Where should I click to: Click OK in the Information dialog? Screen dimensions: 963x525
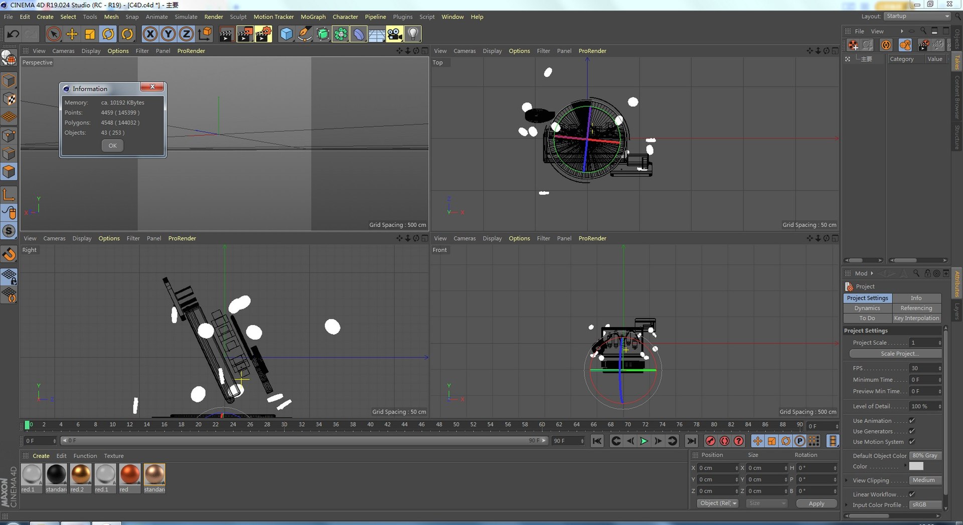112,146
